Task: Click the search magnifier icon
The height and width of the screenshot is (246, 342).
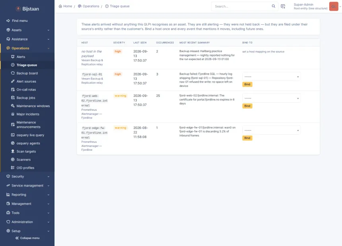Action: 273,6
